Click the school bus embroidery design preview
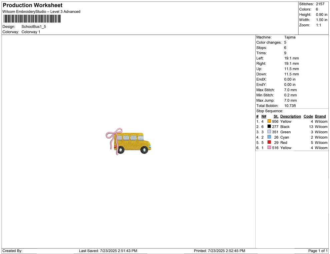This screenshot has width=330, height=254. tap(128, 141)
